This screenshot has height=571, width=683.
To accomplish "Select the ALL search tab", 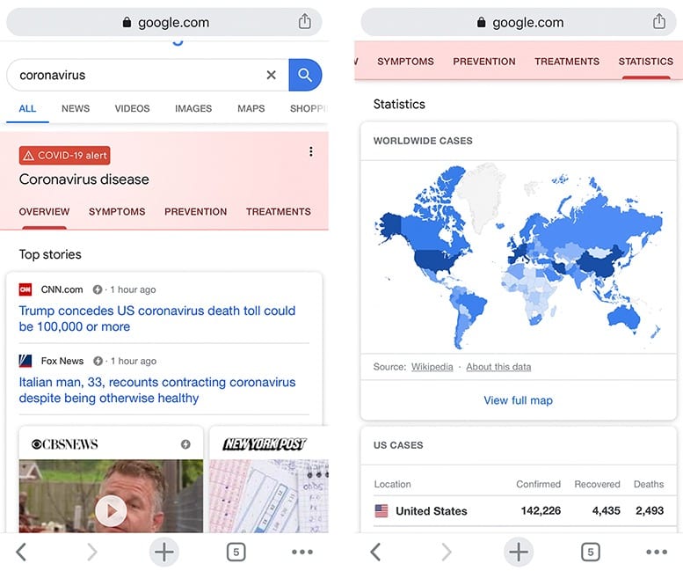I will point(27,108).
